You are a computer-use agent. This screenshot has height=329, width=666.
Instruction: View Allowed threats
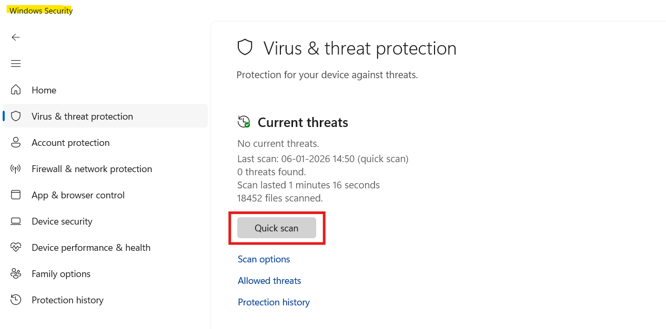[x=269, y=280]
